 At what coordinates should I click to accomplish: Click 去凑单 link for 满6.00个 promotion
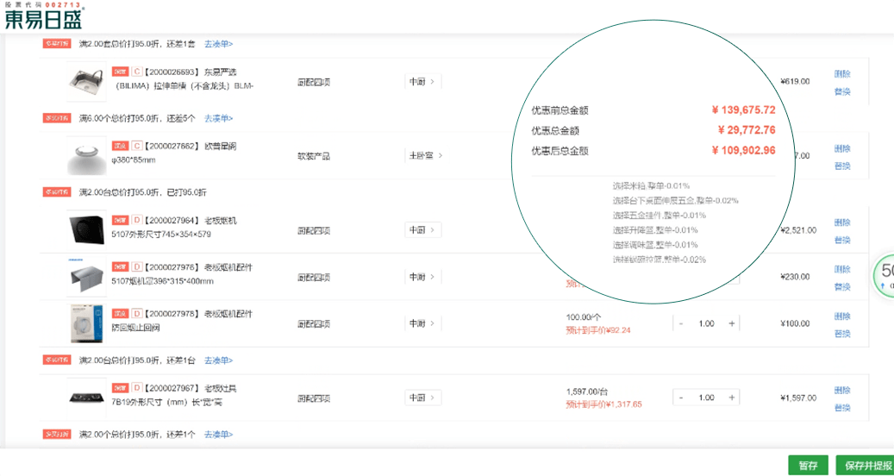tap(218, 118)
